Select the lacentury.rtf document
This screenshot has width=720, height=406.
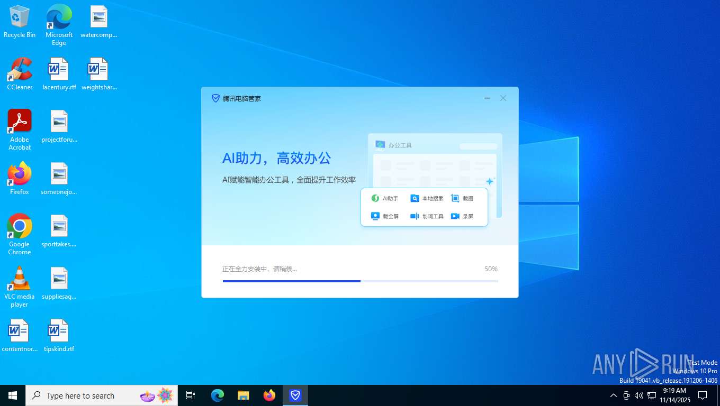pos(59,74)
